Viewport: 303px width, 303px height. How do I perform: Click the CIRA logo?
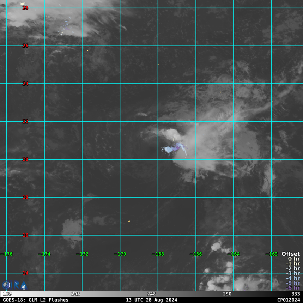(15, 285)
